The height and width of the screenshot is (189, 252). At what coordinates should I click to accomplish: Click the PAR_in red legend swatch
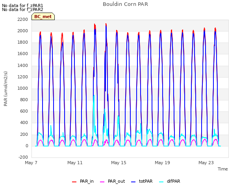coord(74,182)
